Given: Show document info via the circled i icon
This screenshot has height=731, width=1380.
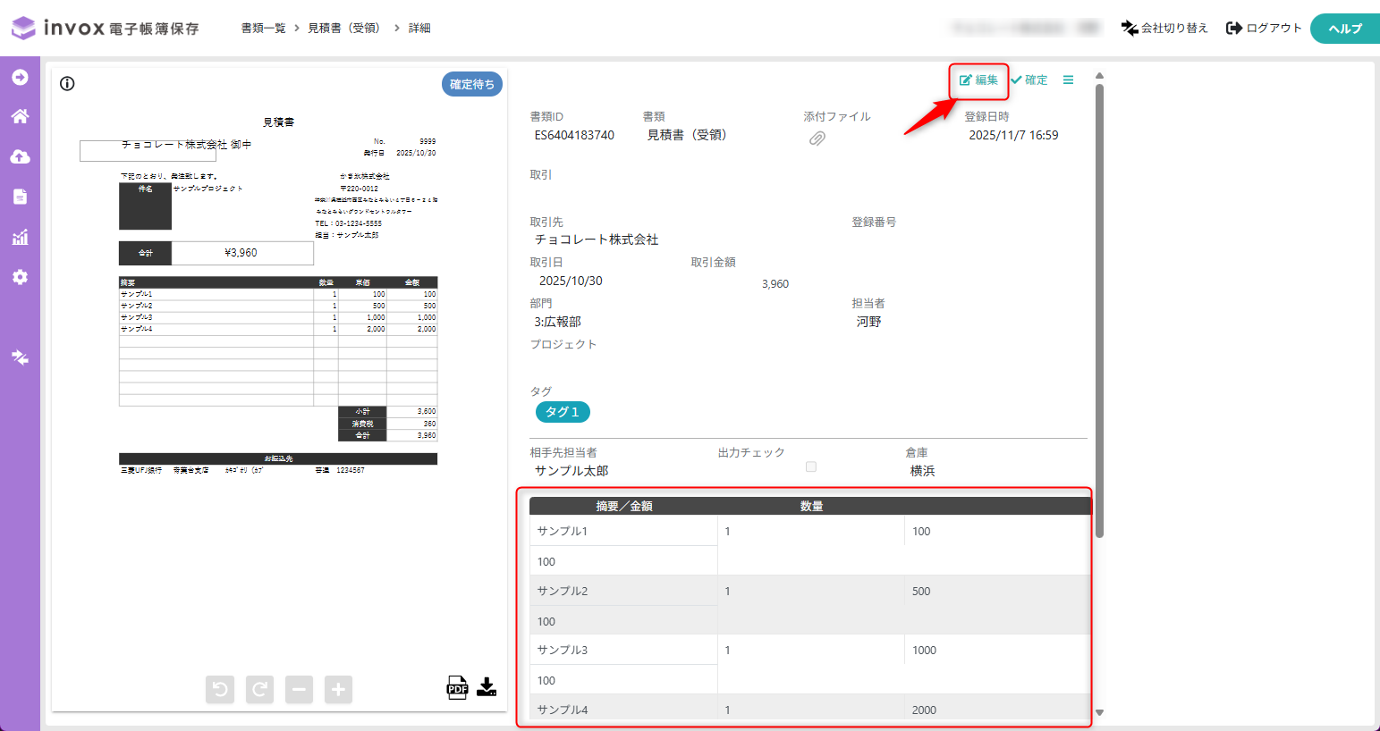Looking at the screenshot, I should pos(67,84).
